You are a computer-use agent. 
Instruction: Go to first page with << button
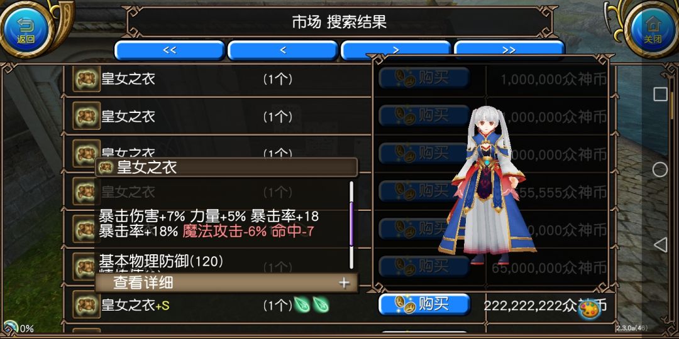[x=169, y=50]
